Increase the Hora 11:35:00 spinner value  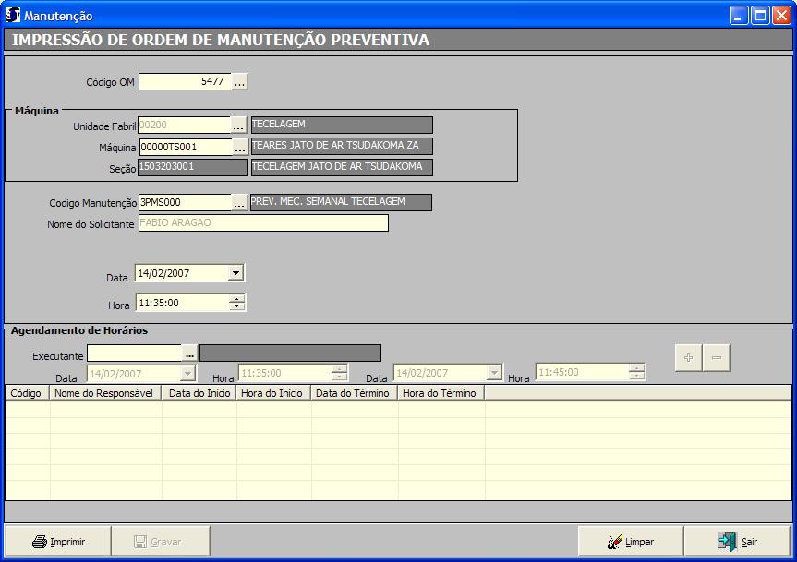(x=237, y=298)
